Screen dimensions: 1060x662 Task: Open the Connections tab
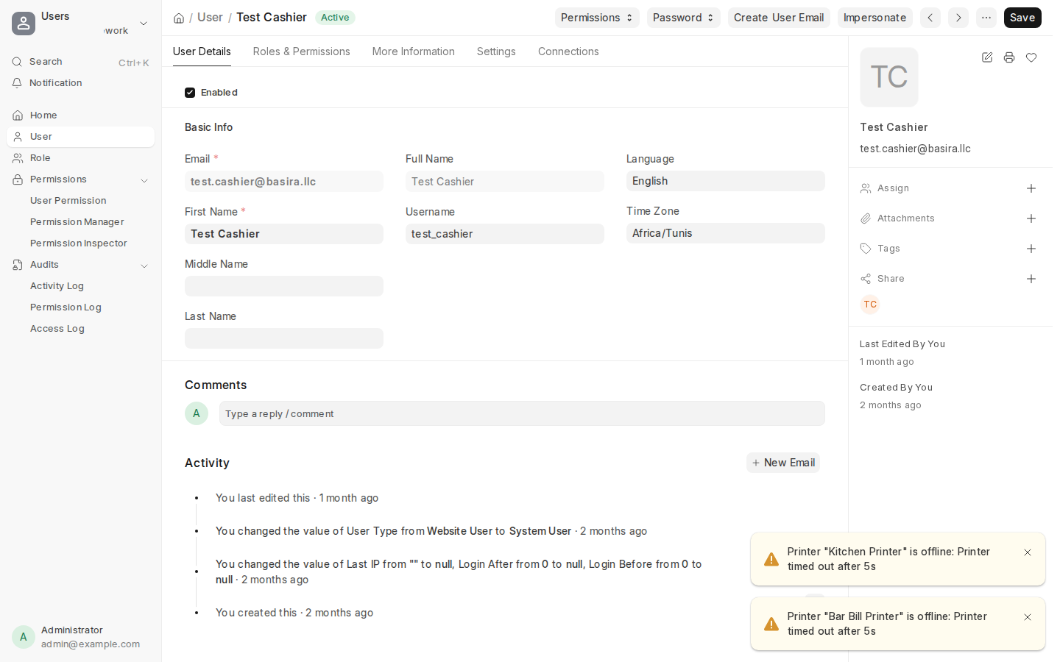[568, 51]
